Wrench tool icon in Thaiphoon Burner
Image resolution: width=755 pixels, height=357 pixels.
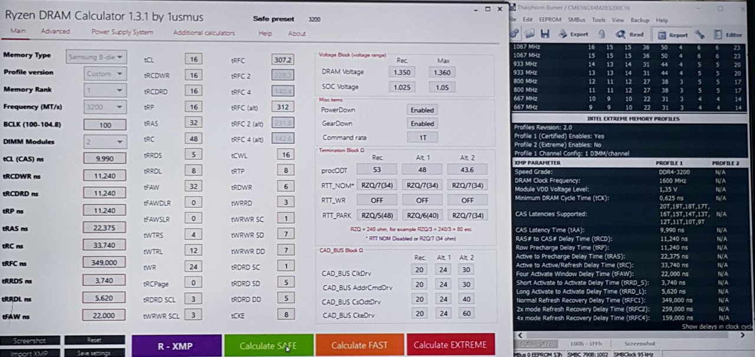point(700,34)
